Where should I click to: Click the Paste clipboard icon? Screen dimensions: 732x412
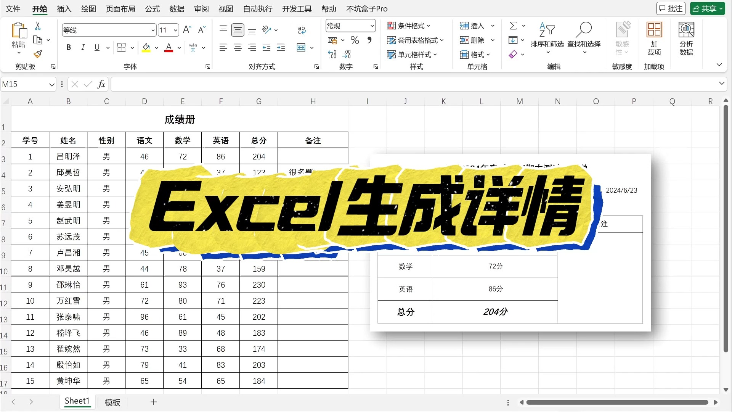pos(19,31)
